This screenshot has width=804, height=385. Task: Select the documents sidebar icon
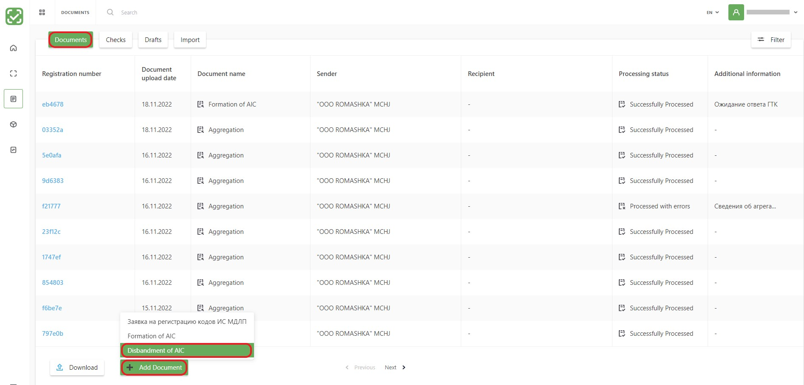[14, 99]
